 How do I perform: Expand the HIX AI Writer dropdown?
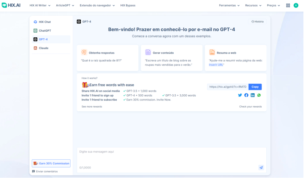pos(40,5)
